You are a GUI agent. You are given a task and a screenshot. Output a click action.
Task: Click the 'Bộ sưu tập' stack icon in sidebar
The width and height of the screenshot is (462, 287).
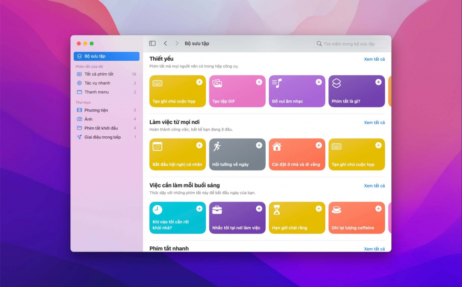coord(79,56)
